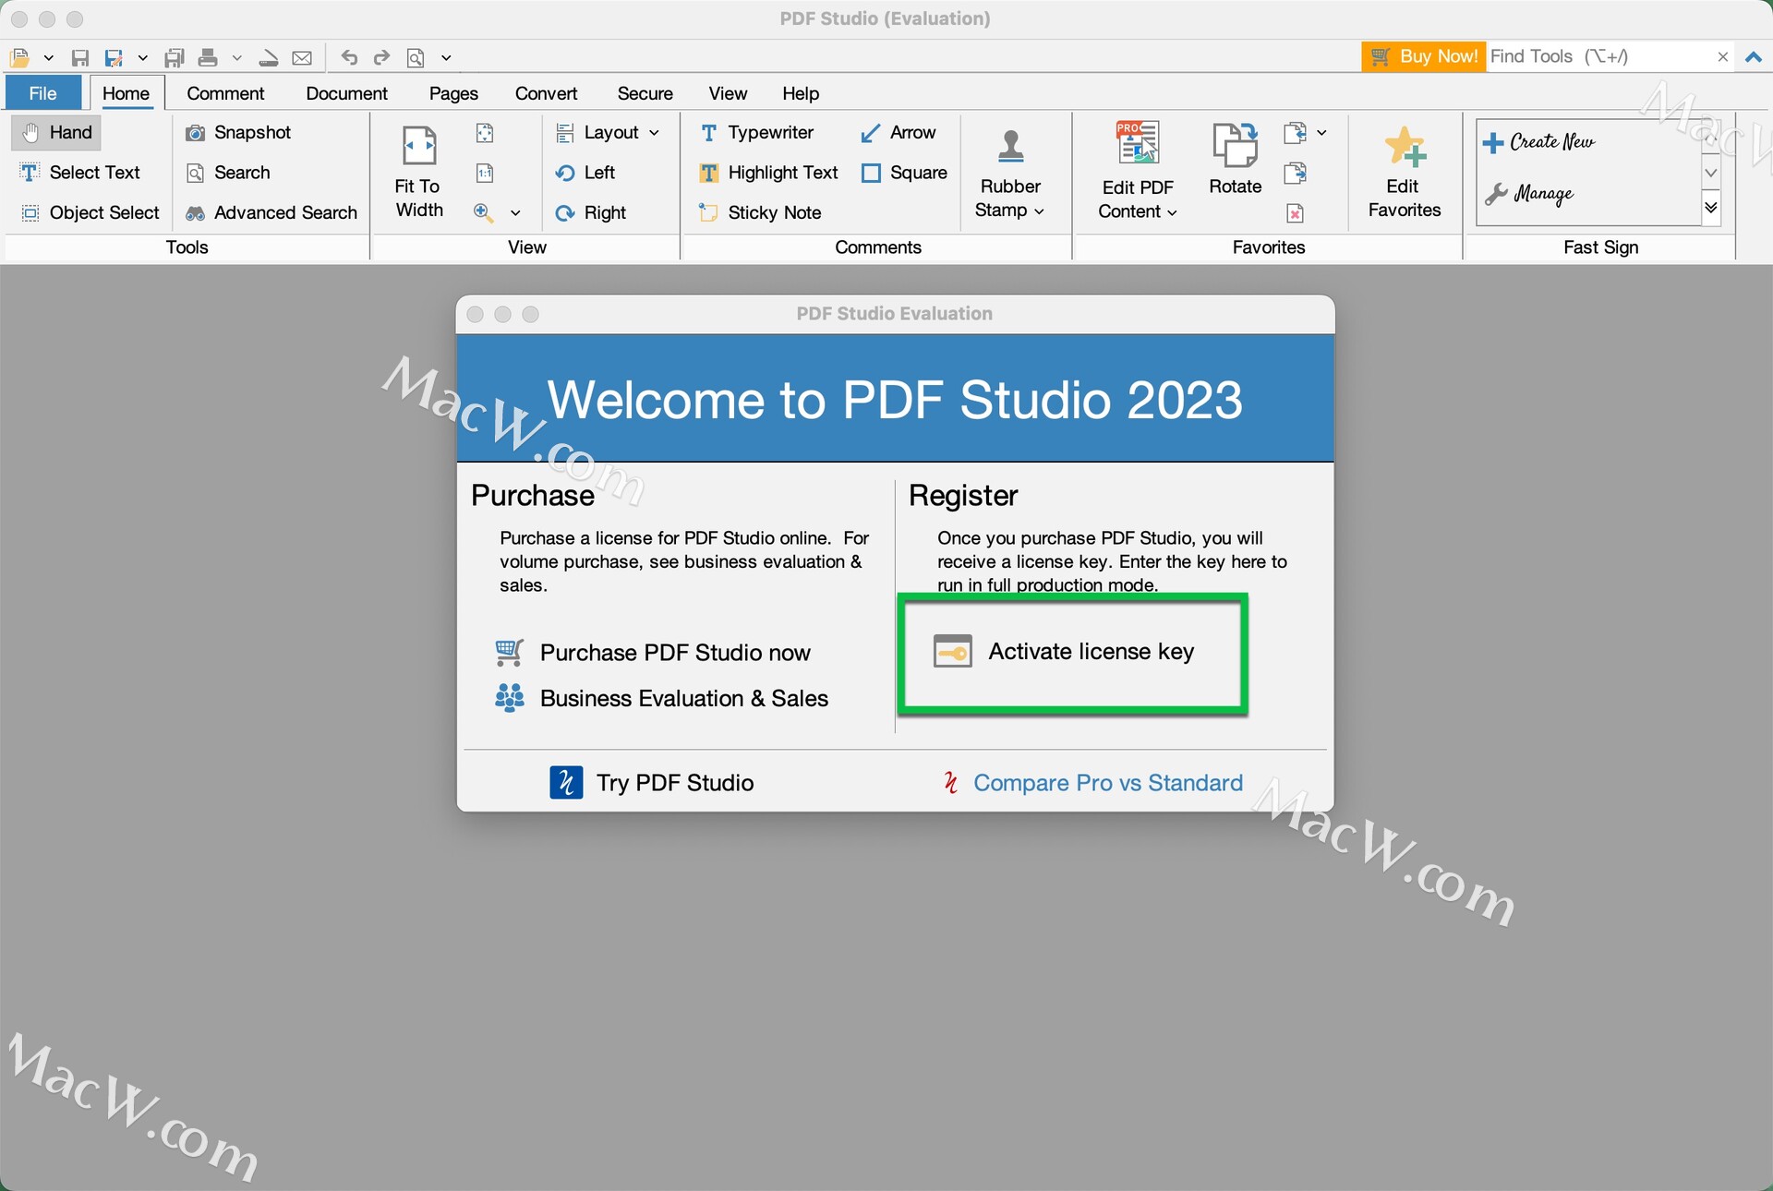This screenshot has width=1773, height=1191.
Task: Collapse the ribbon using the blue chevron
Action: pos(1753,57)
